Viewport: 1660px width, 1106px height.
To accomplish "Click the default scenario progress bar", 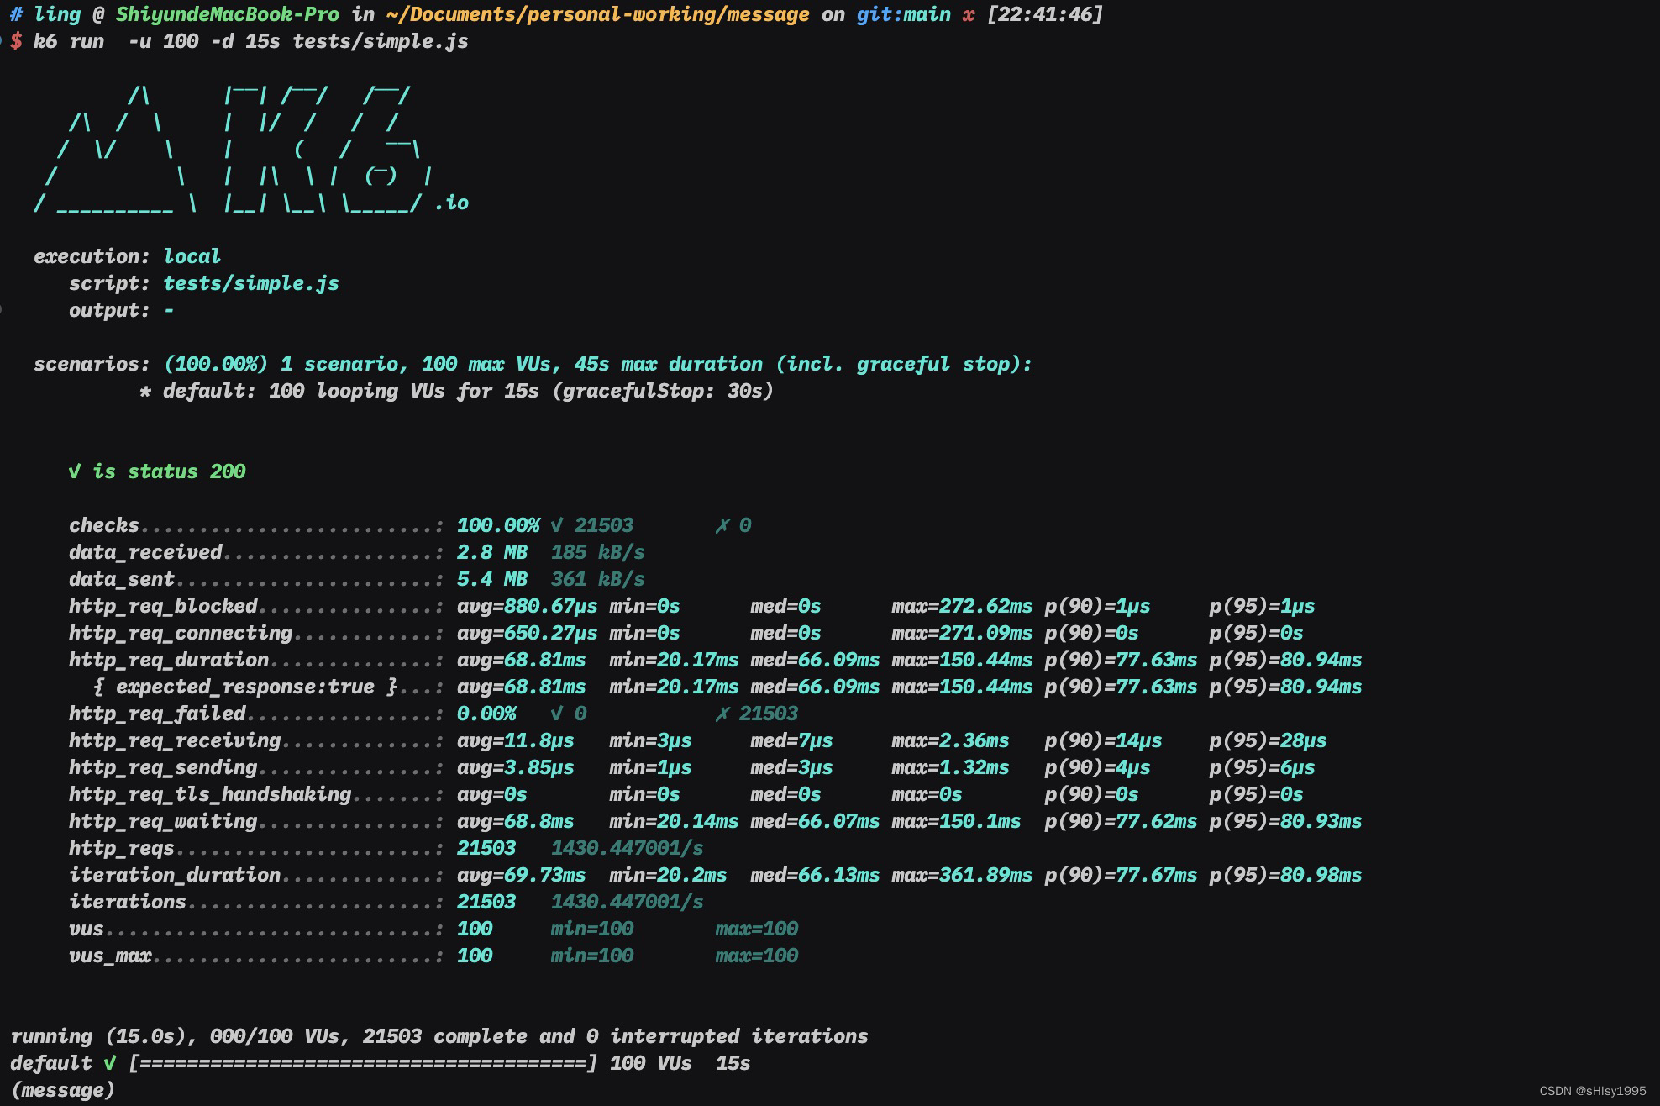I will point(362,1063).
